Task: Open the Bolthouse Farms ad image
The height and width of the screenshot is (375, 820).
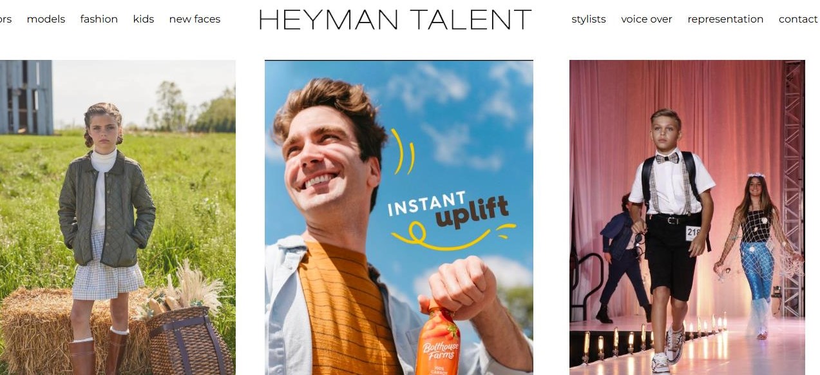Action: coord(399,217)
